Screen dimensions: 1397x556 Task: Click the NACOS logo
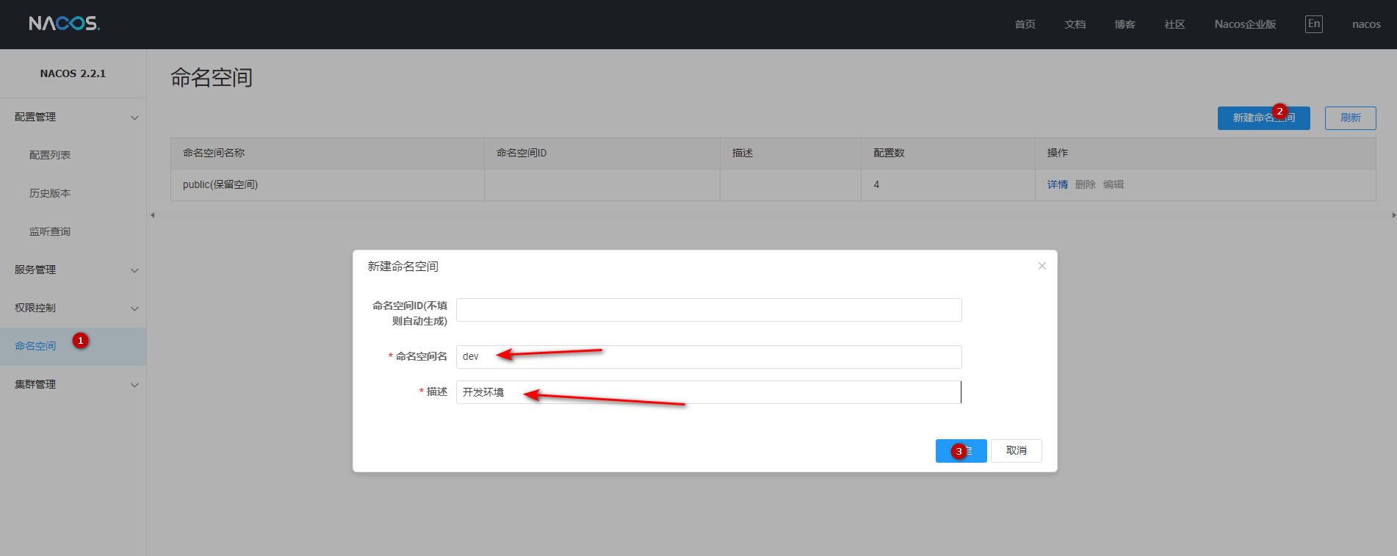point(65,24)
